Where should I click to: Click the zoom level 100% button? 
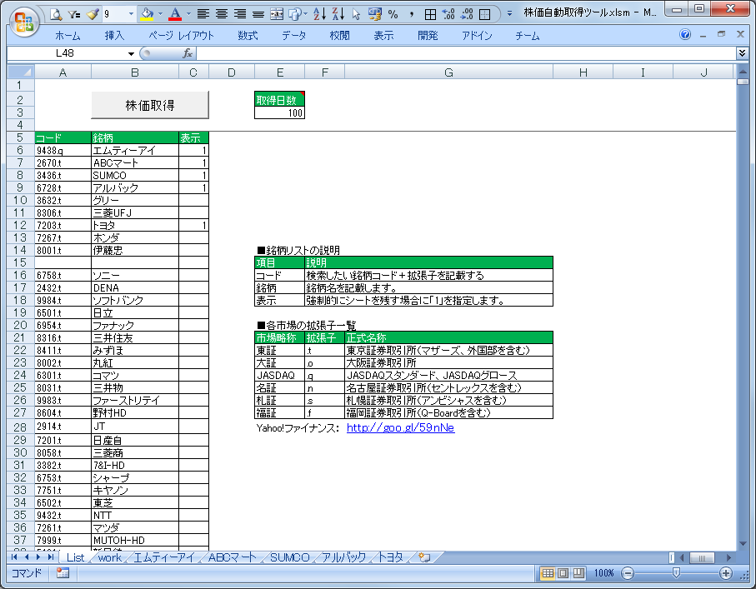[x=603, y=573]
